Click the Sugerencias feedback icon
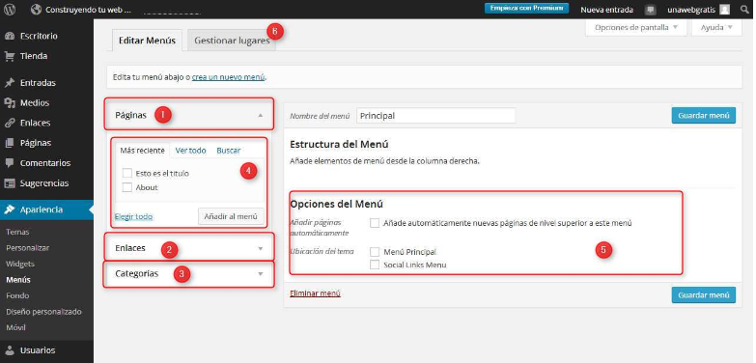 click(9, 183)
